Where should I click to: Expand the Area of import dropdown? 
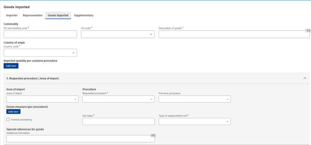(x=42, y=99)
